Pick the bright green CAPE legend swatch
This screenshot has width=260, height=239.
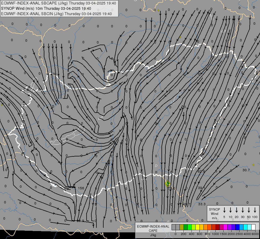190,227
